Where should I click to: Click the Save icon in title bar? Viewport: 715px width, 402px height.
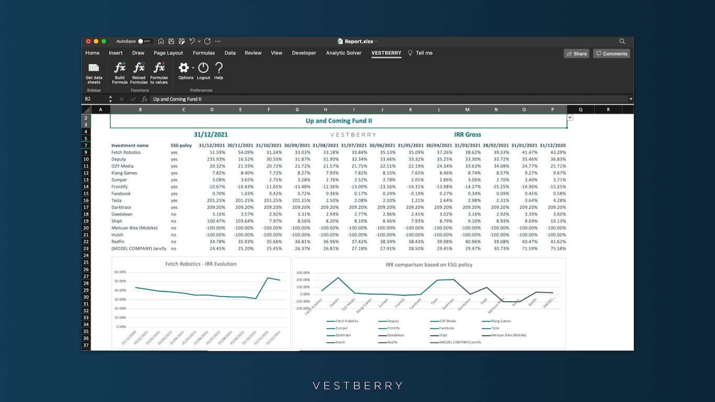[171, 41]
